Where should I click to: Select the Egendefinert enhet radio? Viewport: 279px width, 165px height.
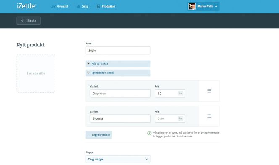click(x=88, y=72)
